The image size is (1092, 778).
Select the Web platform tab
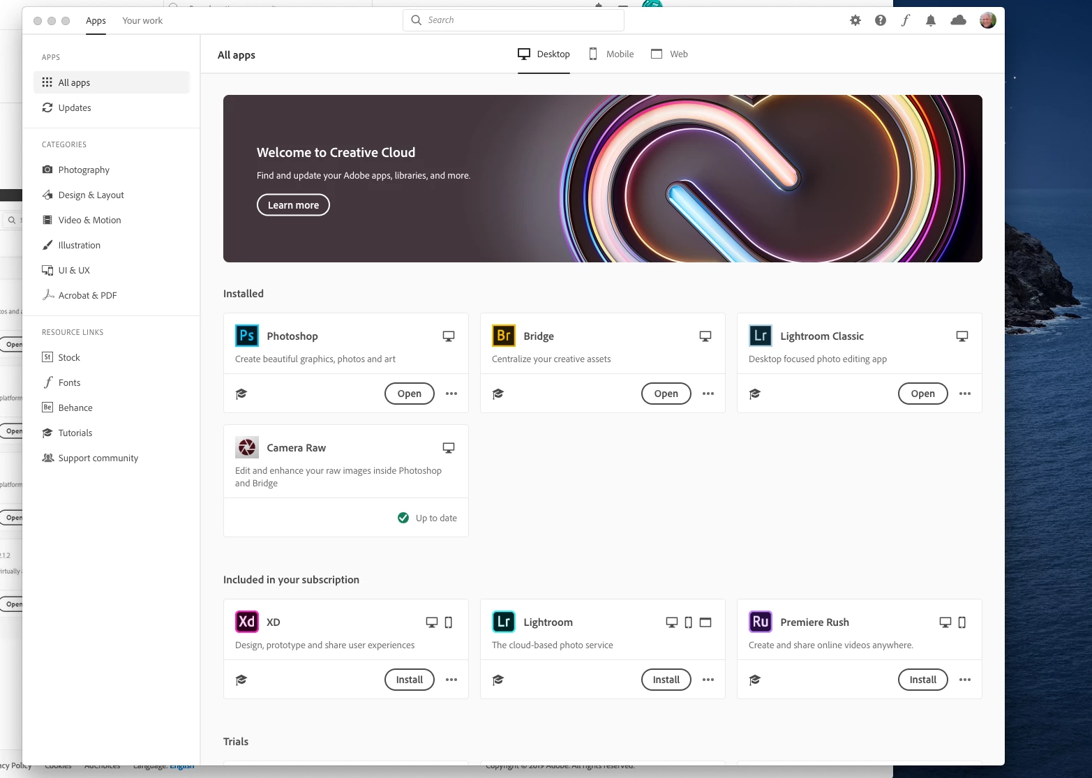tap(669, 54)
